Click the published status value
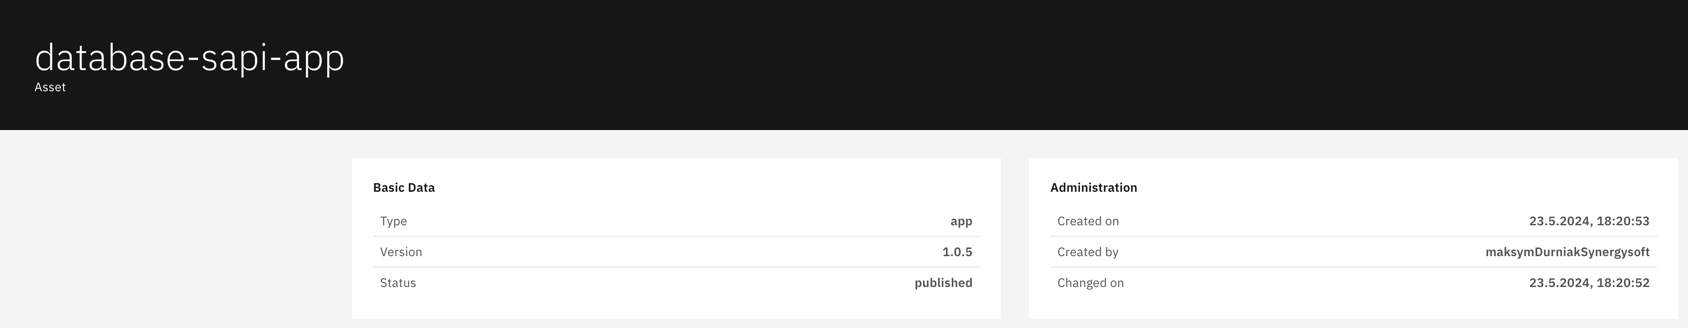This screenshot has height=328, width=1688. point(943,283)
